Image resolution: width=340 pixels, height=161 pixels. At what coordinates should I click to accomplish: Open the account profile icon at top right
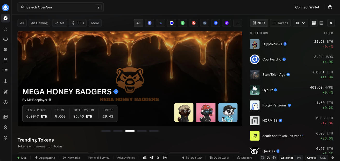point(330,7)
